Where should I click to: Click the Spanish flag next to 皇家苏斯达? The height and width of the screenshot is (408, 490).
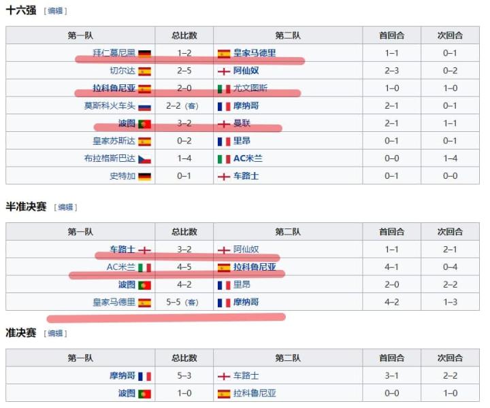click(x=144, y=141)
